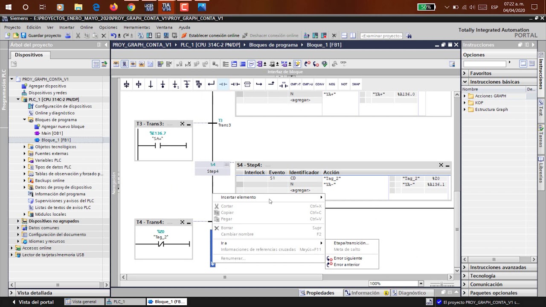This screenshot has width=546, height=307.
Task: Click the <agregar> cell in Step4 table
Action: coord(300,191)
